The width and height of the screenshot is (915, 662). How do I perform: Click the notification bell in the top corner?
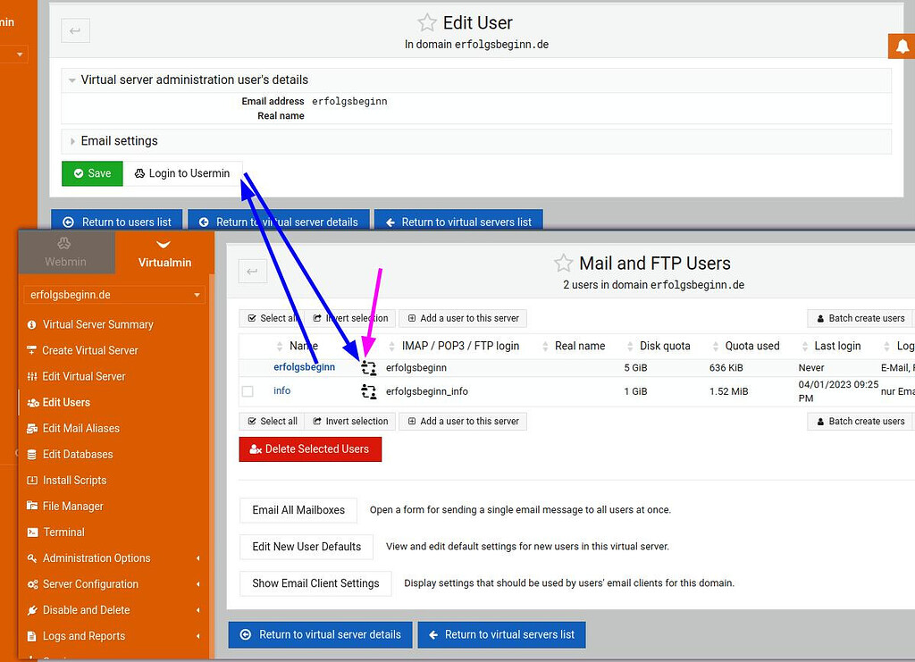click(x=902, y=45)
